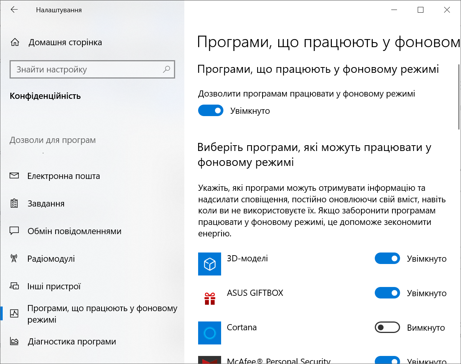The height and width of the screenshot is (364, 461).
Task: Click the Радіомодулі antenna icon
Action: [14, 259]
